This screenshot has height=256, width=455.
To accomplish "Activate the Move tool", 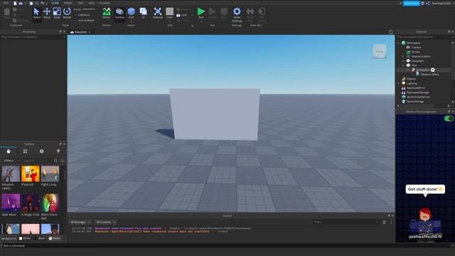I will tap(47, 14).
